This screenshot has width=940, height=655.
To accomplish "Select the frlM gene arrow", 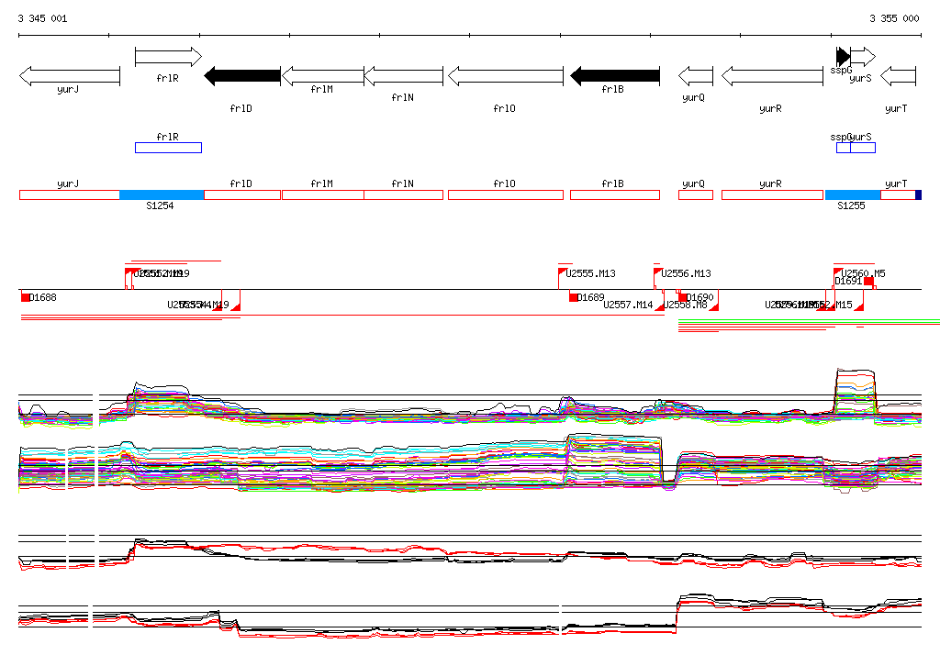I will pyautogui.click(x=322, y=76).
